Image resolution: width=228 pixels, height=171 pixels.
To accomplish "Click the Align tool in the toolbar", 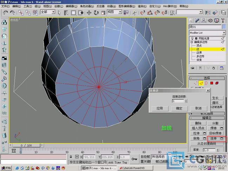I will [215, 13].
